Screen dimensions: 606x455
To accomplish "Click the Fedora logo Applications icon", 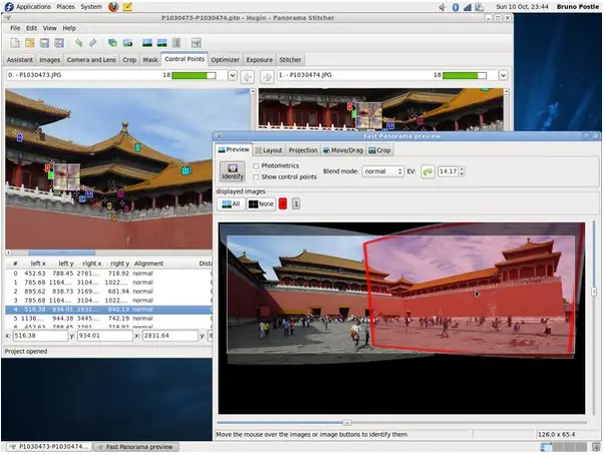I will coord(9,7).
